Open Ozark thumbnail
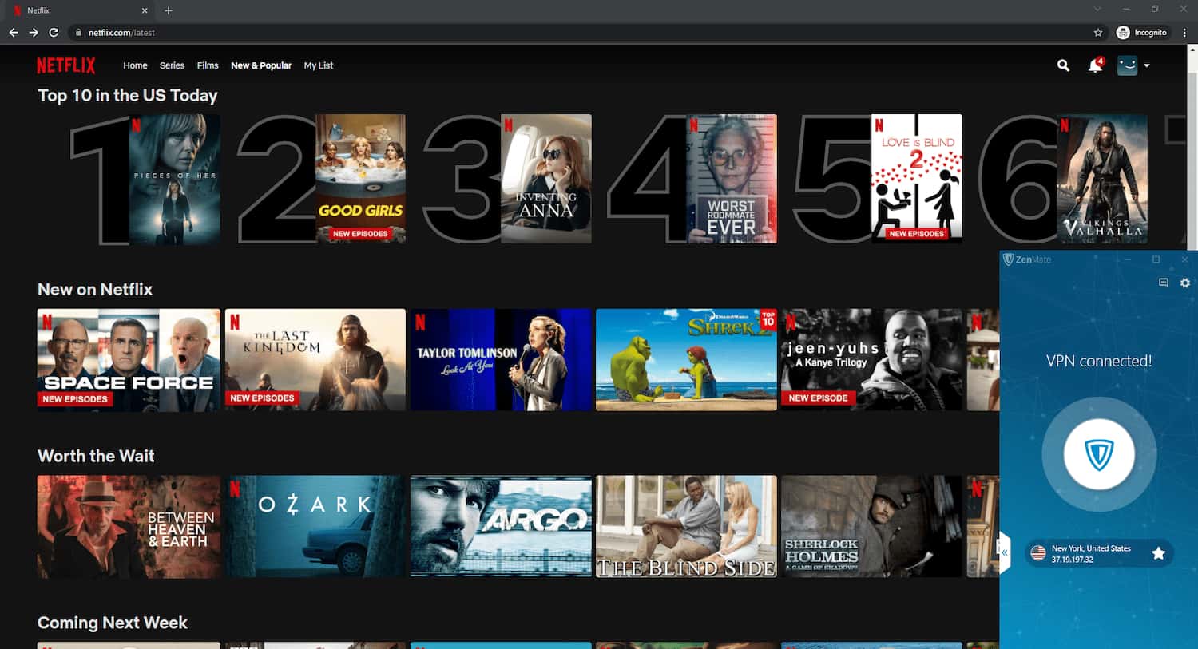Image resolution: width=1198 pixels, height=649 pixels. [315, 527]
